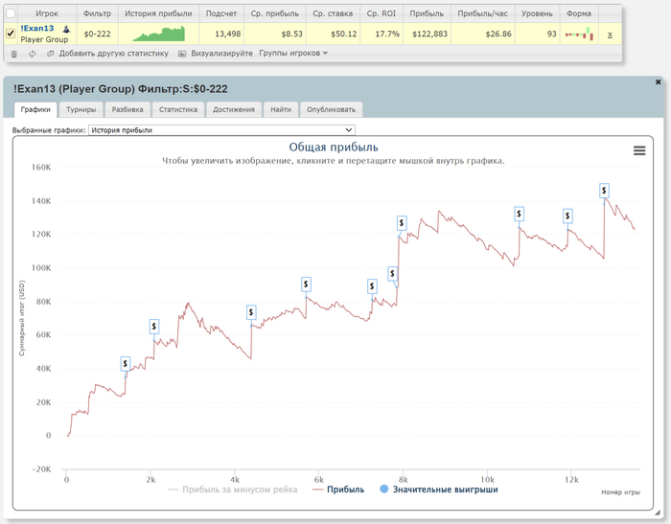This screenshot has height=524, width=671.
Task: Click the $26.86 profit per hour value
Action: (x=498, y=34)
